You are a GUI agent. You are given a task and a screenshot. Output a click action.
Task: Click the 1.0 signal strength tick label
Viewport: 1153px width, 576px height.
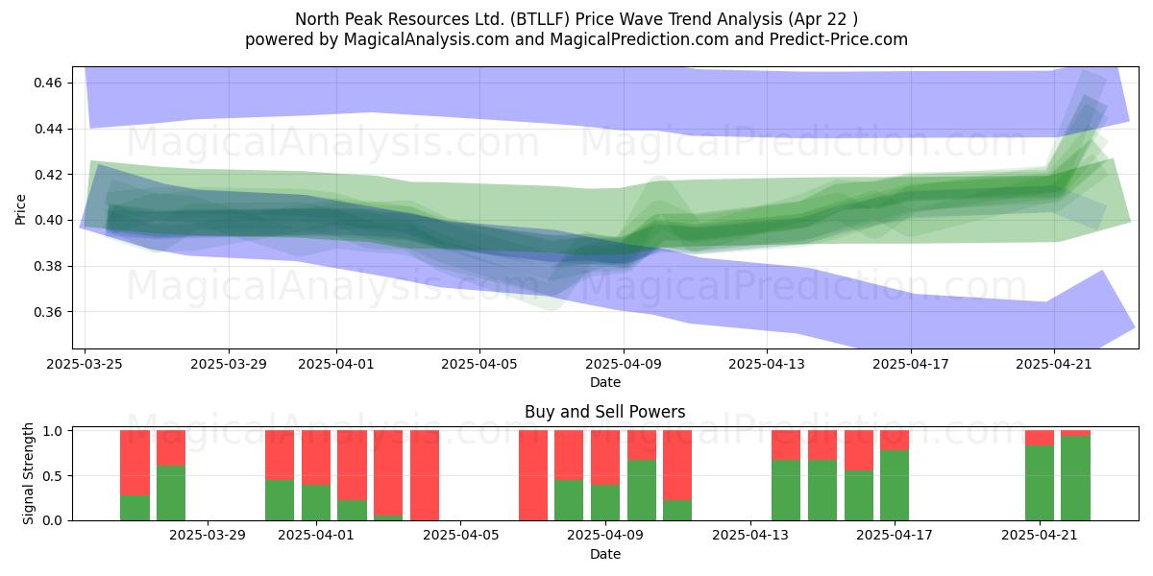55,430
